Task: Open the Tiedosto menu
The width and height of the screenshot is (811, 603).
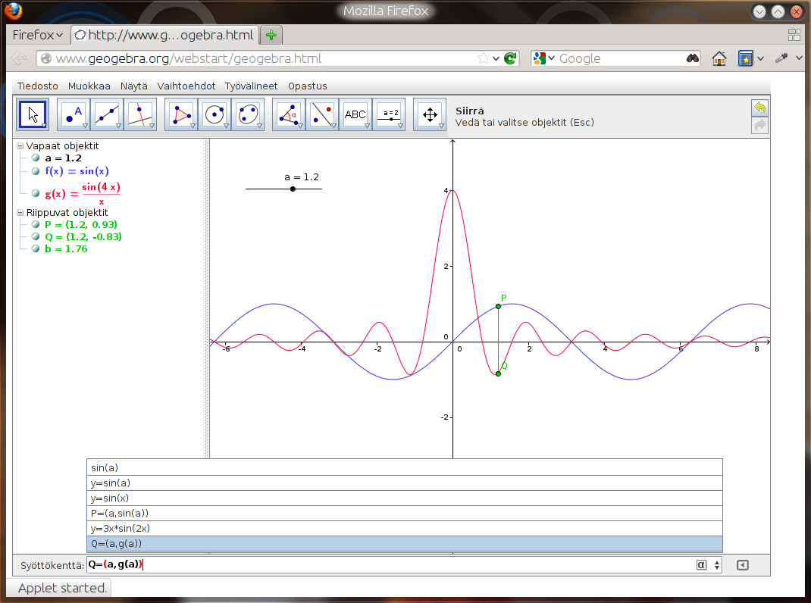Action: point(38,86)
